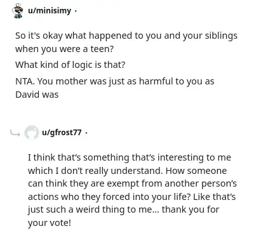This screenshot has height=245, width=254.
Task: Visit the u/minisimy profile link
Action: 50,11
